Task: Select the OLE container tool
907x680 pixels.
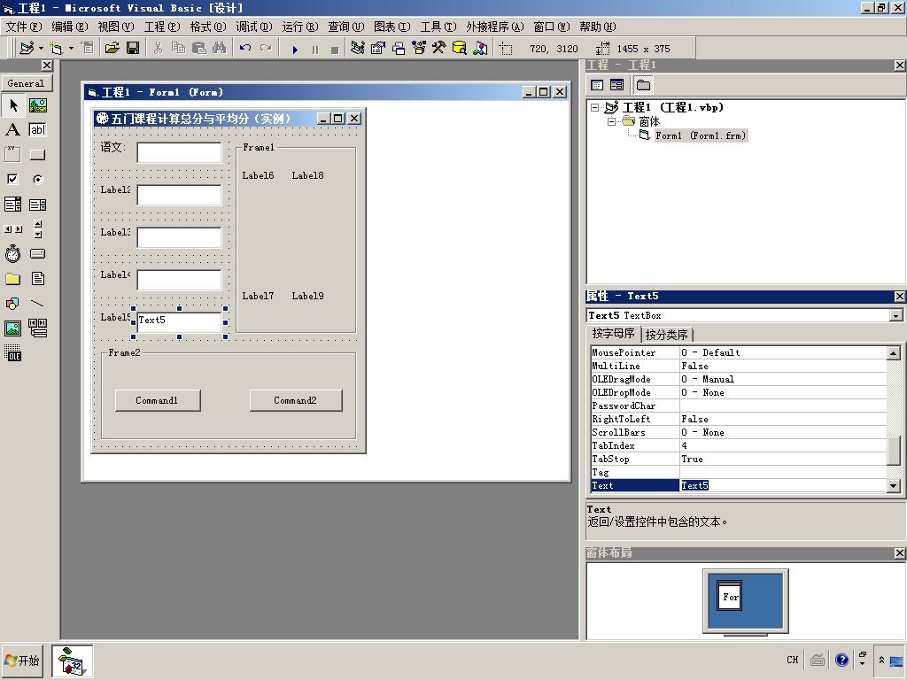Action: point(12,353)
